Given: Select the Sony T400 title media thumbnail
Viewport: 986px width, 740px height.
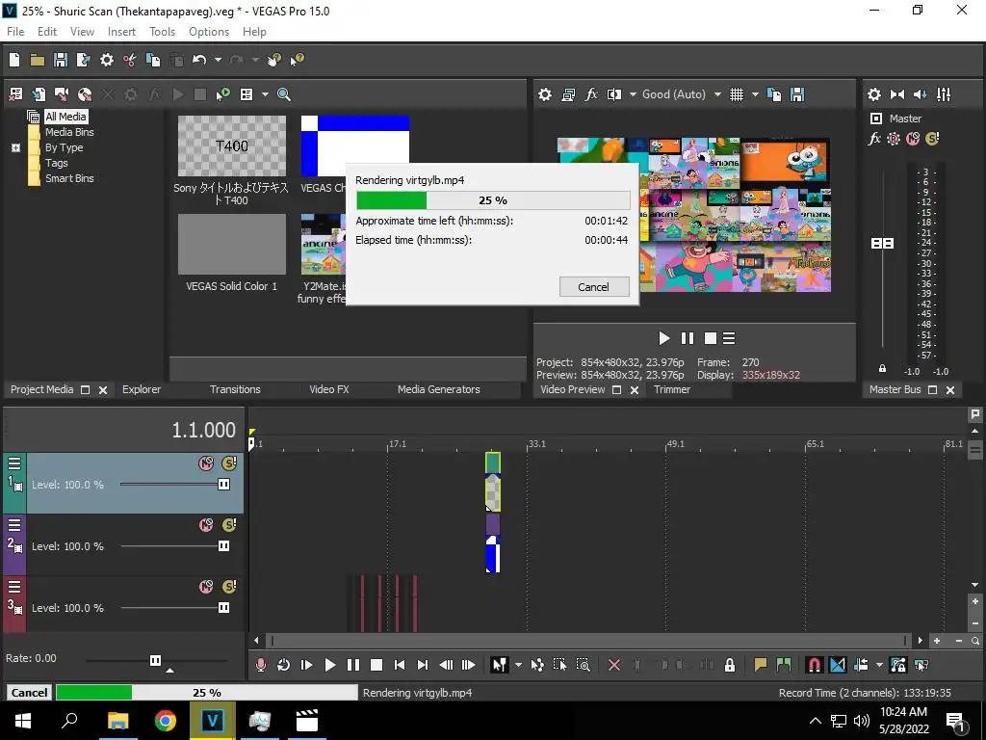Looking at the screenshot, I should pos(231,146).
